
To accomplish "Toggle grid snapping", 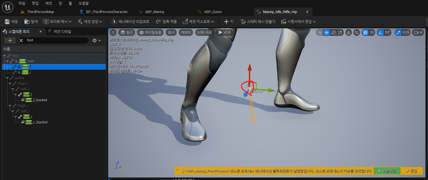I will pyautogui.click(x=365, y=32).
